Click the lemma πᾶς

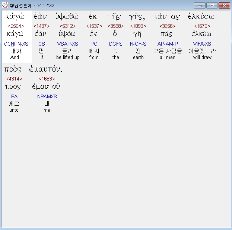tap(166, 34)
